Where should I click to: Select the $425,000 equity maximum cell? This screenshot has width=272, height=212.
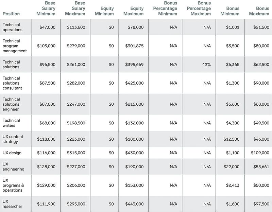(134, 83)
